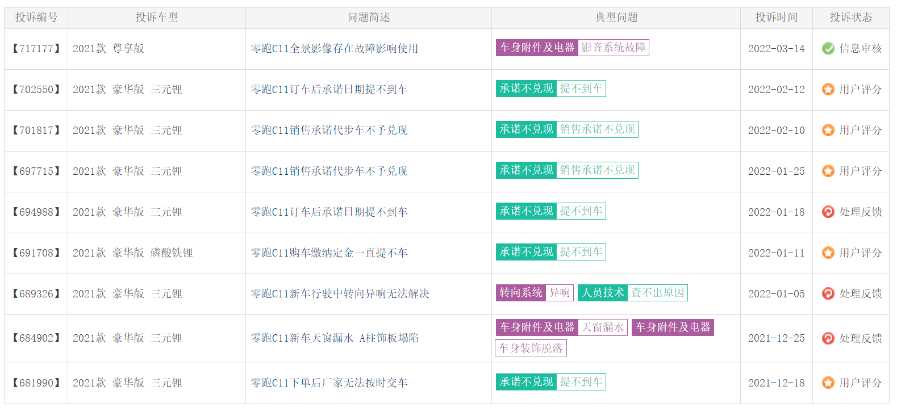Select the 车身装饰脱落 tag
The height and width of the screenshot is (412, 897).
531,348
